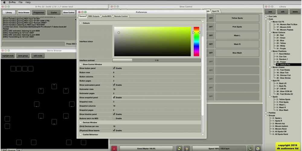302x151 pixels.
Task: Click the Speed 100% bpm slider
Action: tap(219, 149)
